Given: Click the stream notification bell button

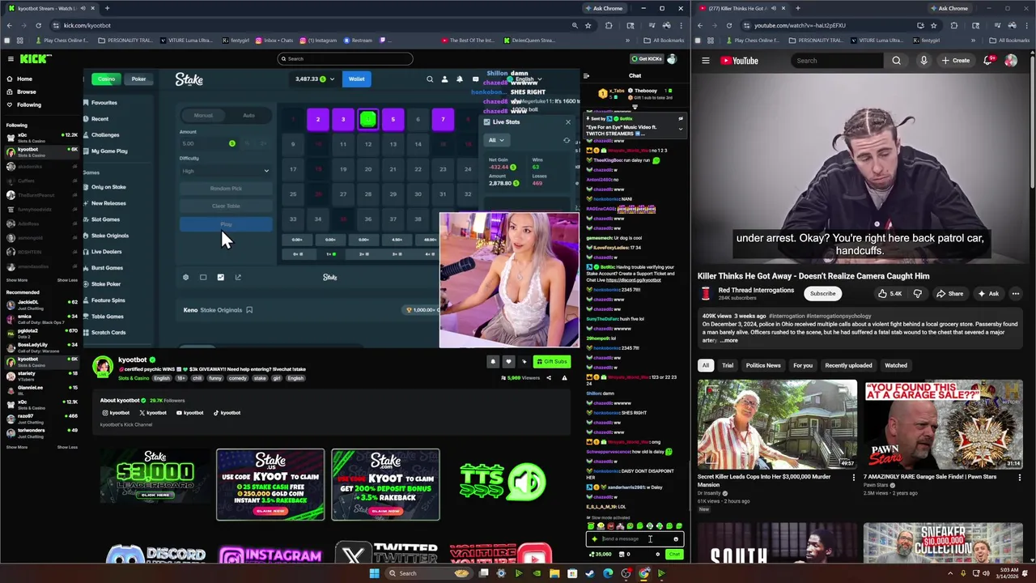Looking at the screenshot, I should pyautogui.click(x=493, y=362).
